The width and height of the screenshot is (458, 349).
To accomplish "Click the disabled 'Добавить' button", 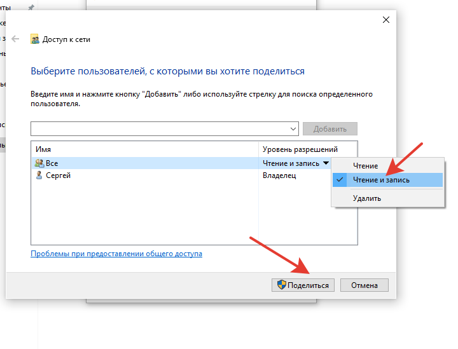I will (x=330, y=128).
